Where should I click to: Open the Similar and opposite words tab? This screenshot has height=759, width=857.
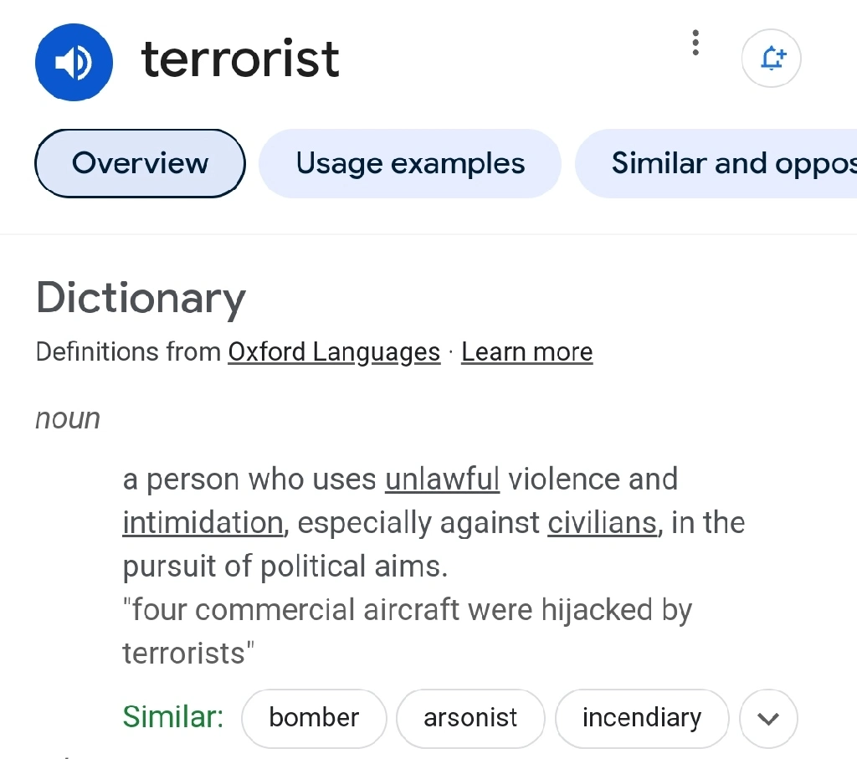pyautogui.click(x=716, y=163)
